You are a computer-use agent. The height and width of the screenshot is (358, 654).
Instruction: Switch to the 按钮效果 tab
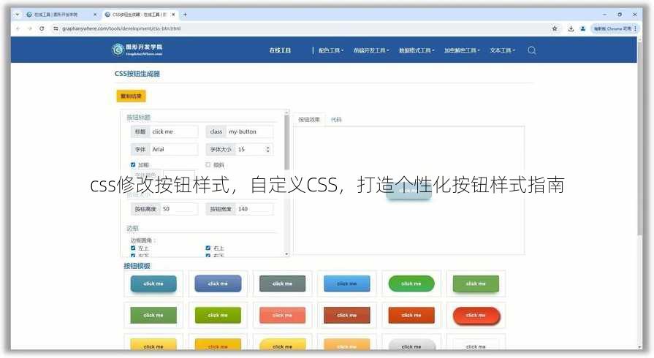(x=309, y=119)
